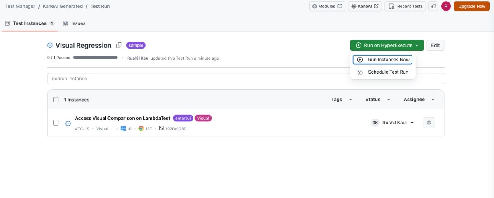Screen dimensions: 494x198
Task: Copy Visual Regression run title icon
Action: pyautogui.click(x=119, y=45)
